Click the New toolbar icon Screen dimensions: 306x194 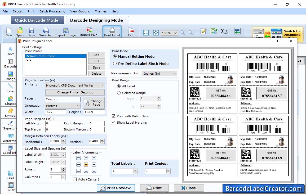click(8, 32)
